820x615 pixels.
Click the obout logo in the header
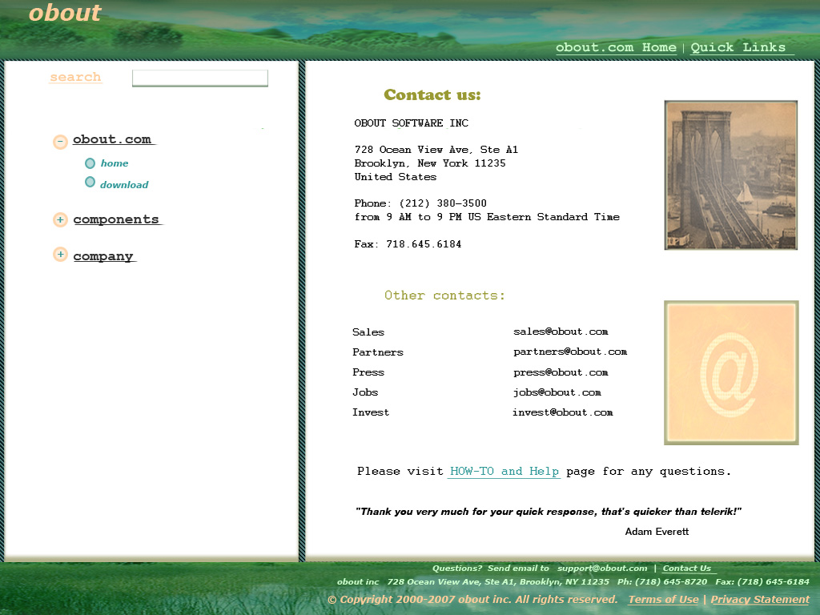[65, 13]
